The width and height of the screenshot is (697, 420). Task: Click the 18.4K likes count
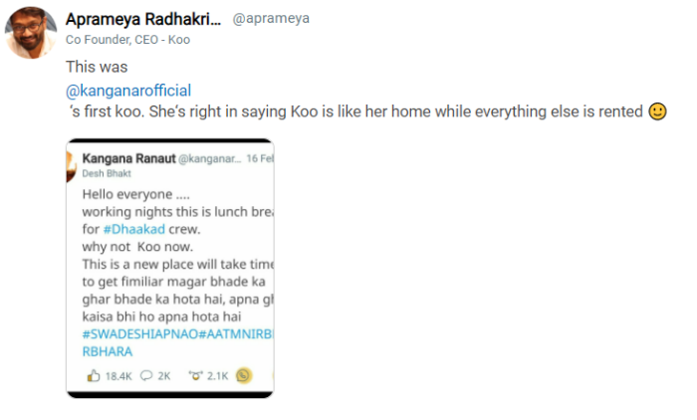point(120,376)
